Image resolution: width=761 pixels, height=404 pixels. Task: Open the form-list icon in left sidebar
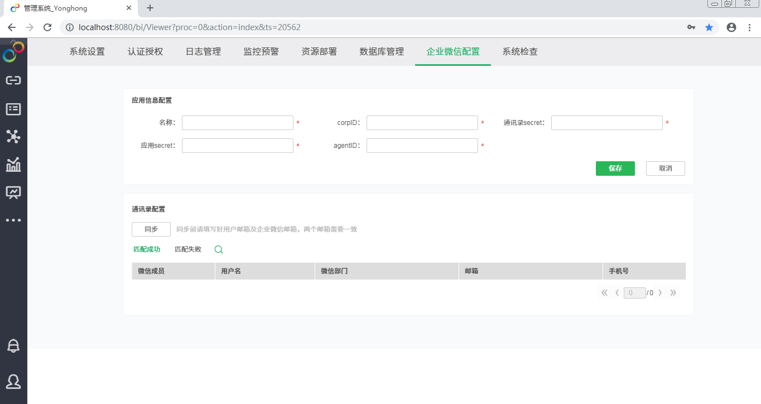pos(13,109)
